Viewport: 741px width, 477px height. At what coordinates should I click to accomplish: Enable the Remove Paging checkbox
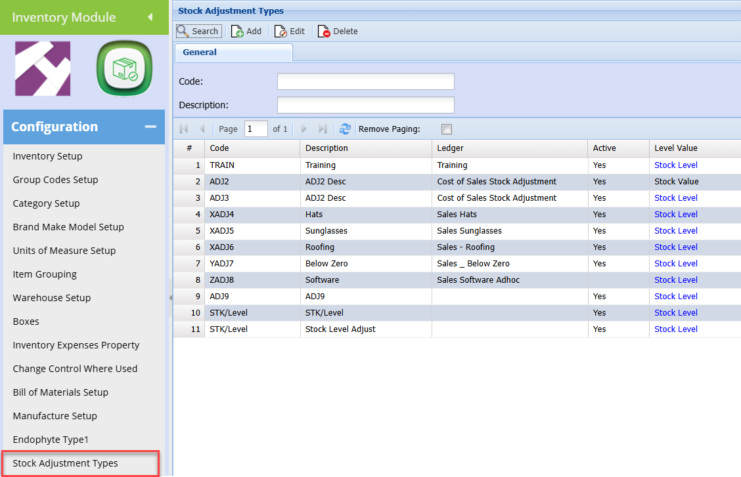447,129
